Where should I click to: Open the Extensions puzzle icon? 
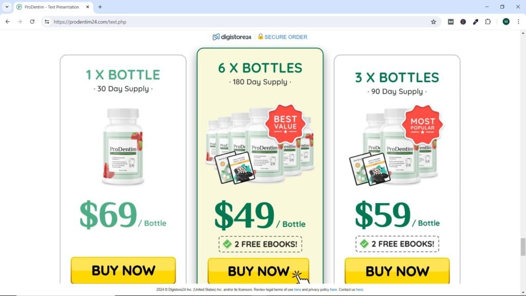[488, 22]
